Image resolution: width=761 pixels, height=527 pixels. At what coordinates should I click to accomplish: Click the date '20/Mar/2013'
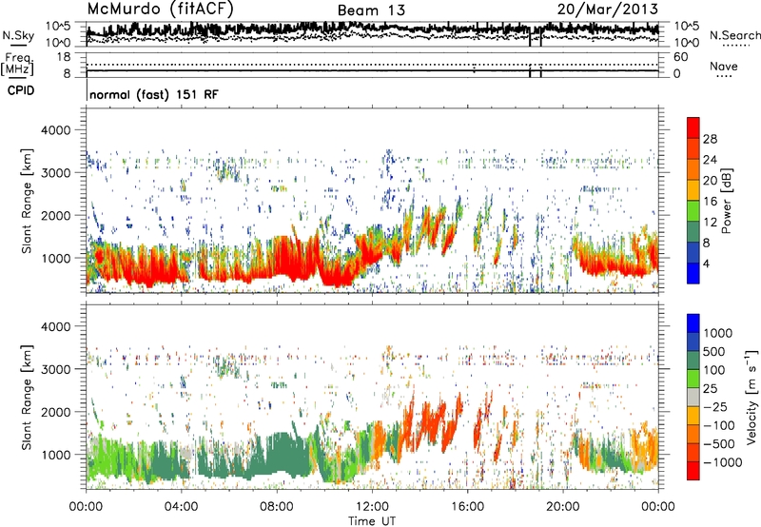(608, 9)
